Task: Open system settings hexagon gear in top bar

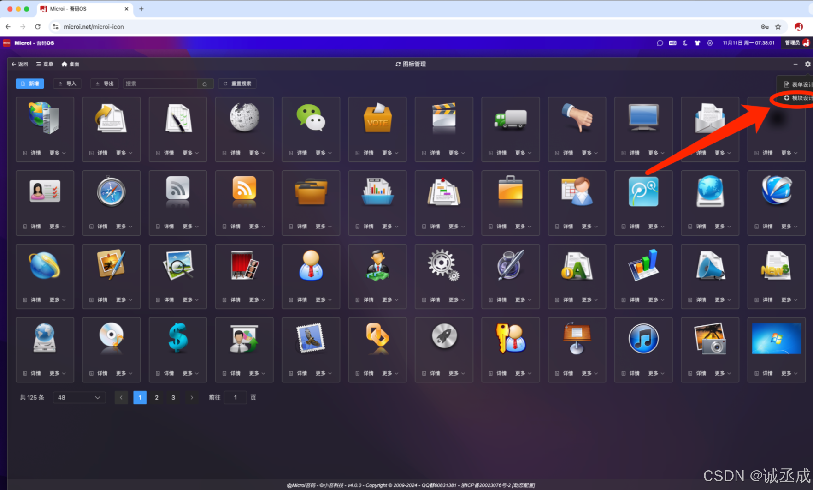Action: coord(710,43)
